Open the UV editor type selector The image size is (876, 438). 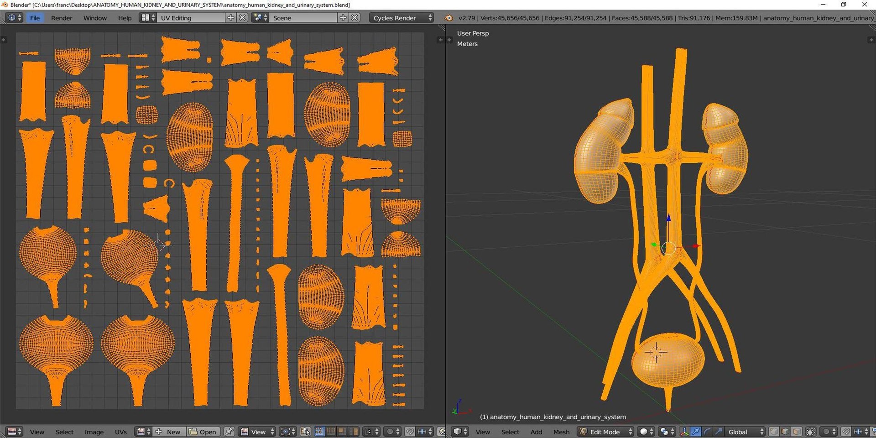pyautogui.click(x=14, y=432)
